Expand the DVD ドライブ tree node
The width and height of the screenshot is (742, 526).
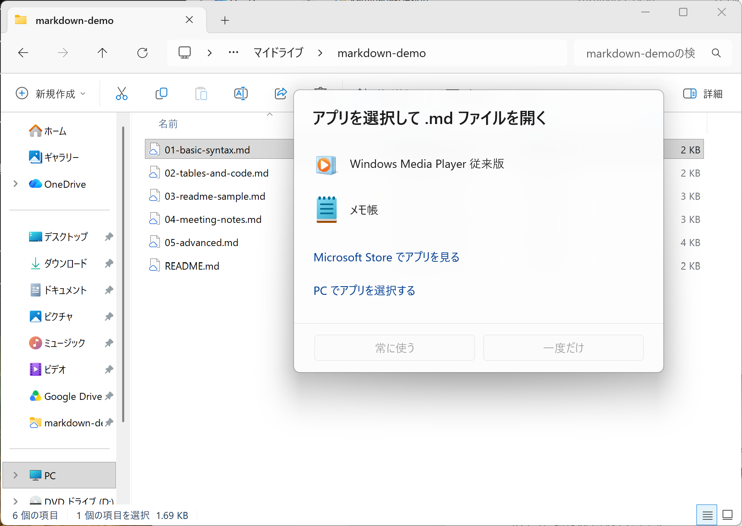coord(16,502)
